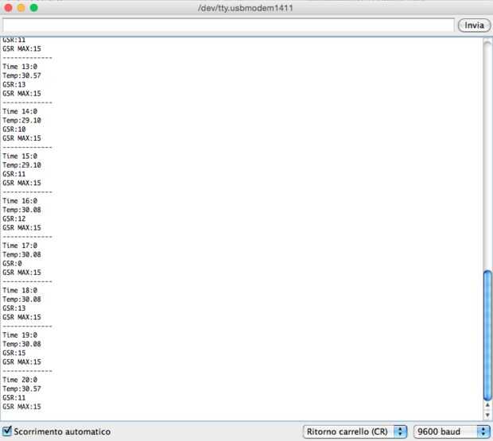This screenshot has width=493, height=441.
Task: Click GSR:11 under Time 15:0
Action: coord(14,174)
